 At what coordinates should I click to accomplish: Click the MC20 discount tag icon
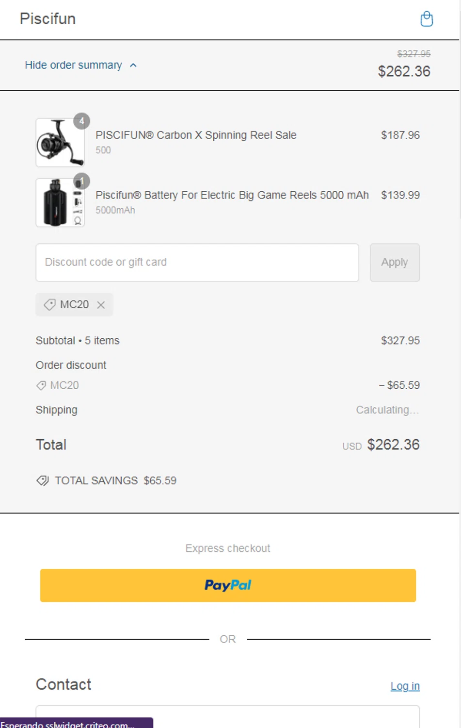pyautogui.click(x=49, y=305)
